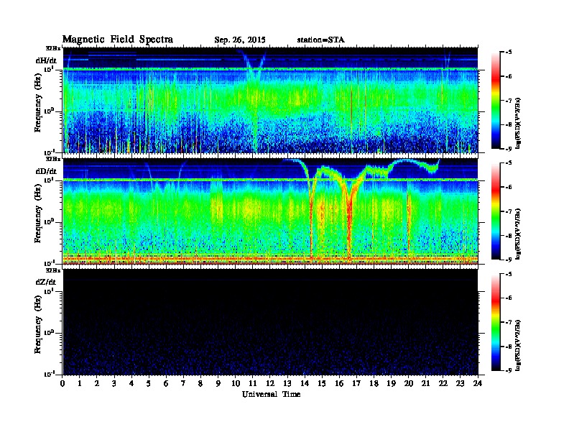The height and width of the screenshot is (440, 569).
Task: Click the "-6" tick on dZ/dt color scale
Action: click(509, 298)
